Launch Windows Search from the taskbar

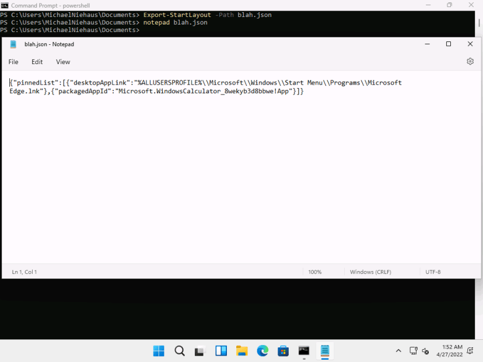coord(179,351)
